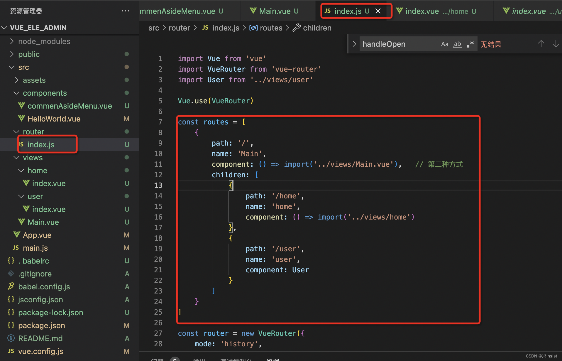Click src in the breadcrumb
The height and width of the screenshot is (361, 562).
click(x=154, y=28)
